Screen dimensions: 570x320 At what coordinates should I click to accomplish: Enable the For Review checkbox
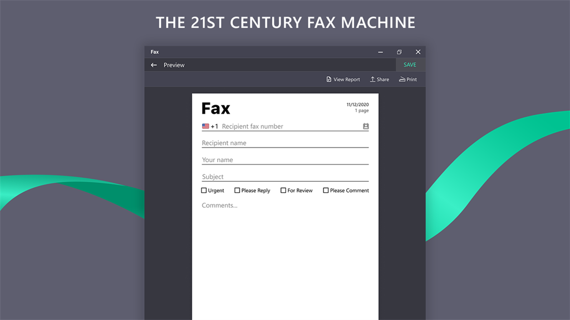tap(283, 191)
